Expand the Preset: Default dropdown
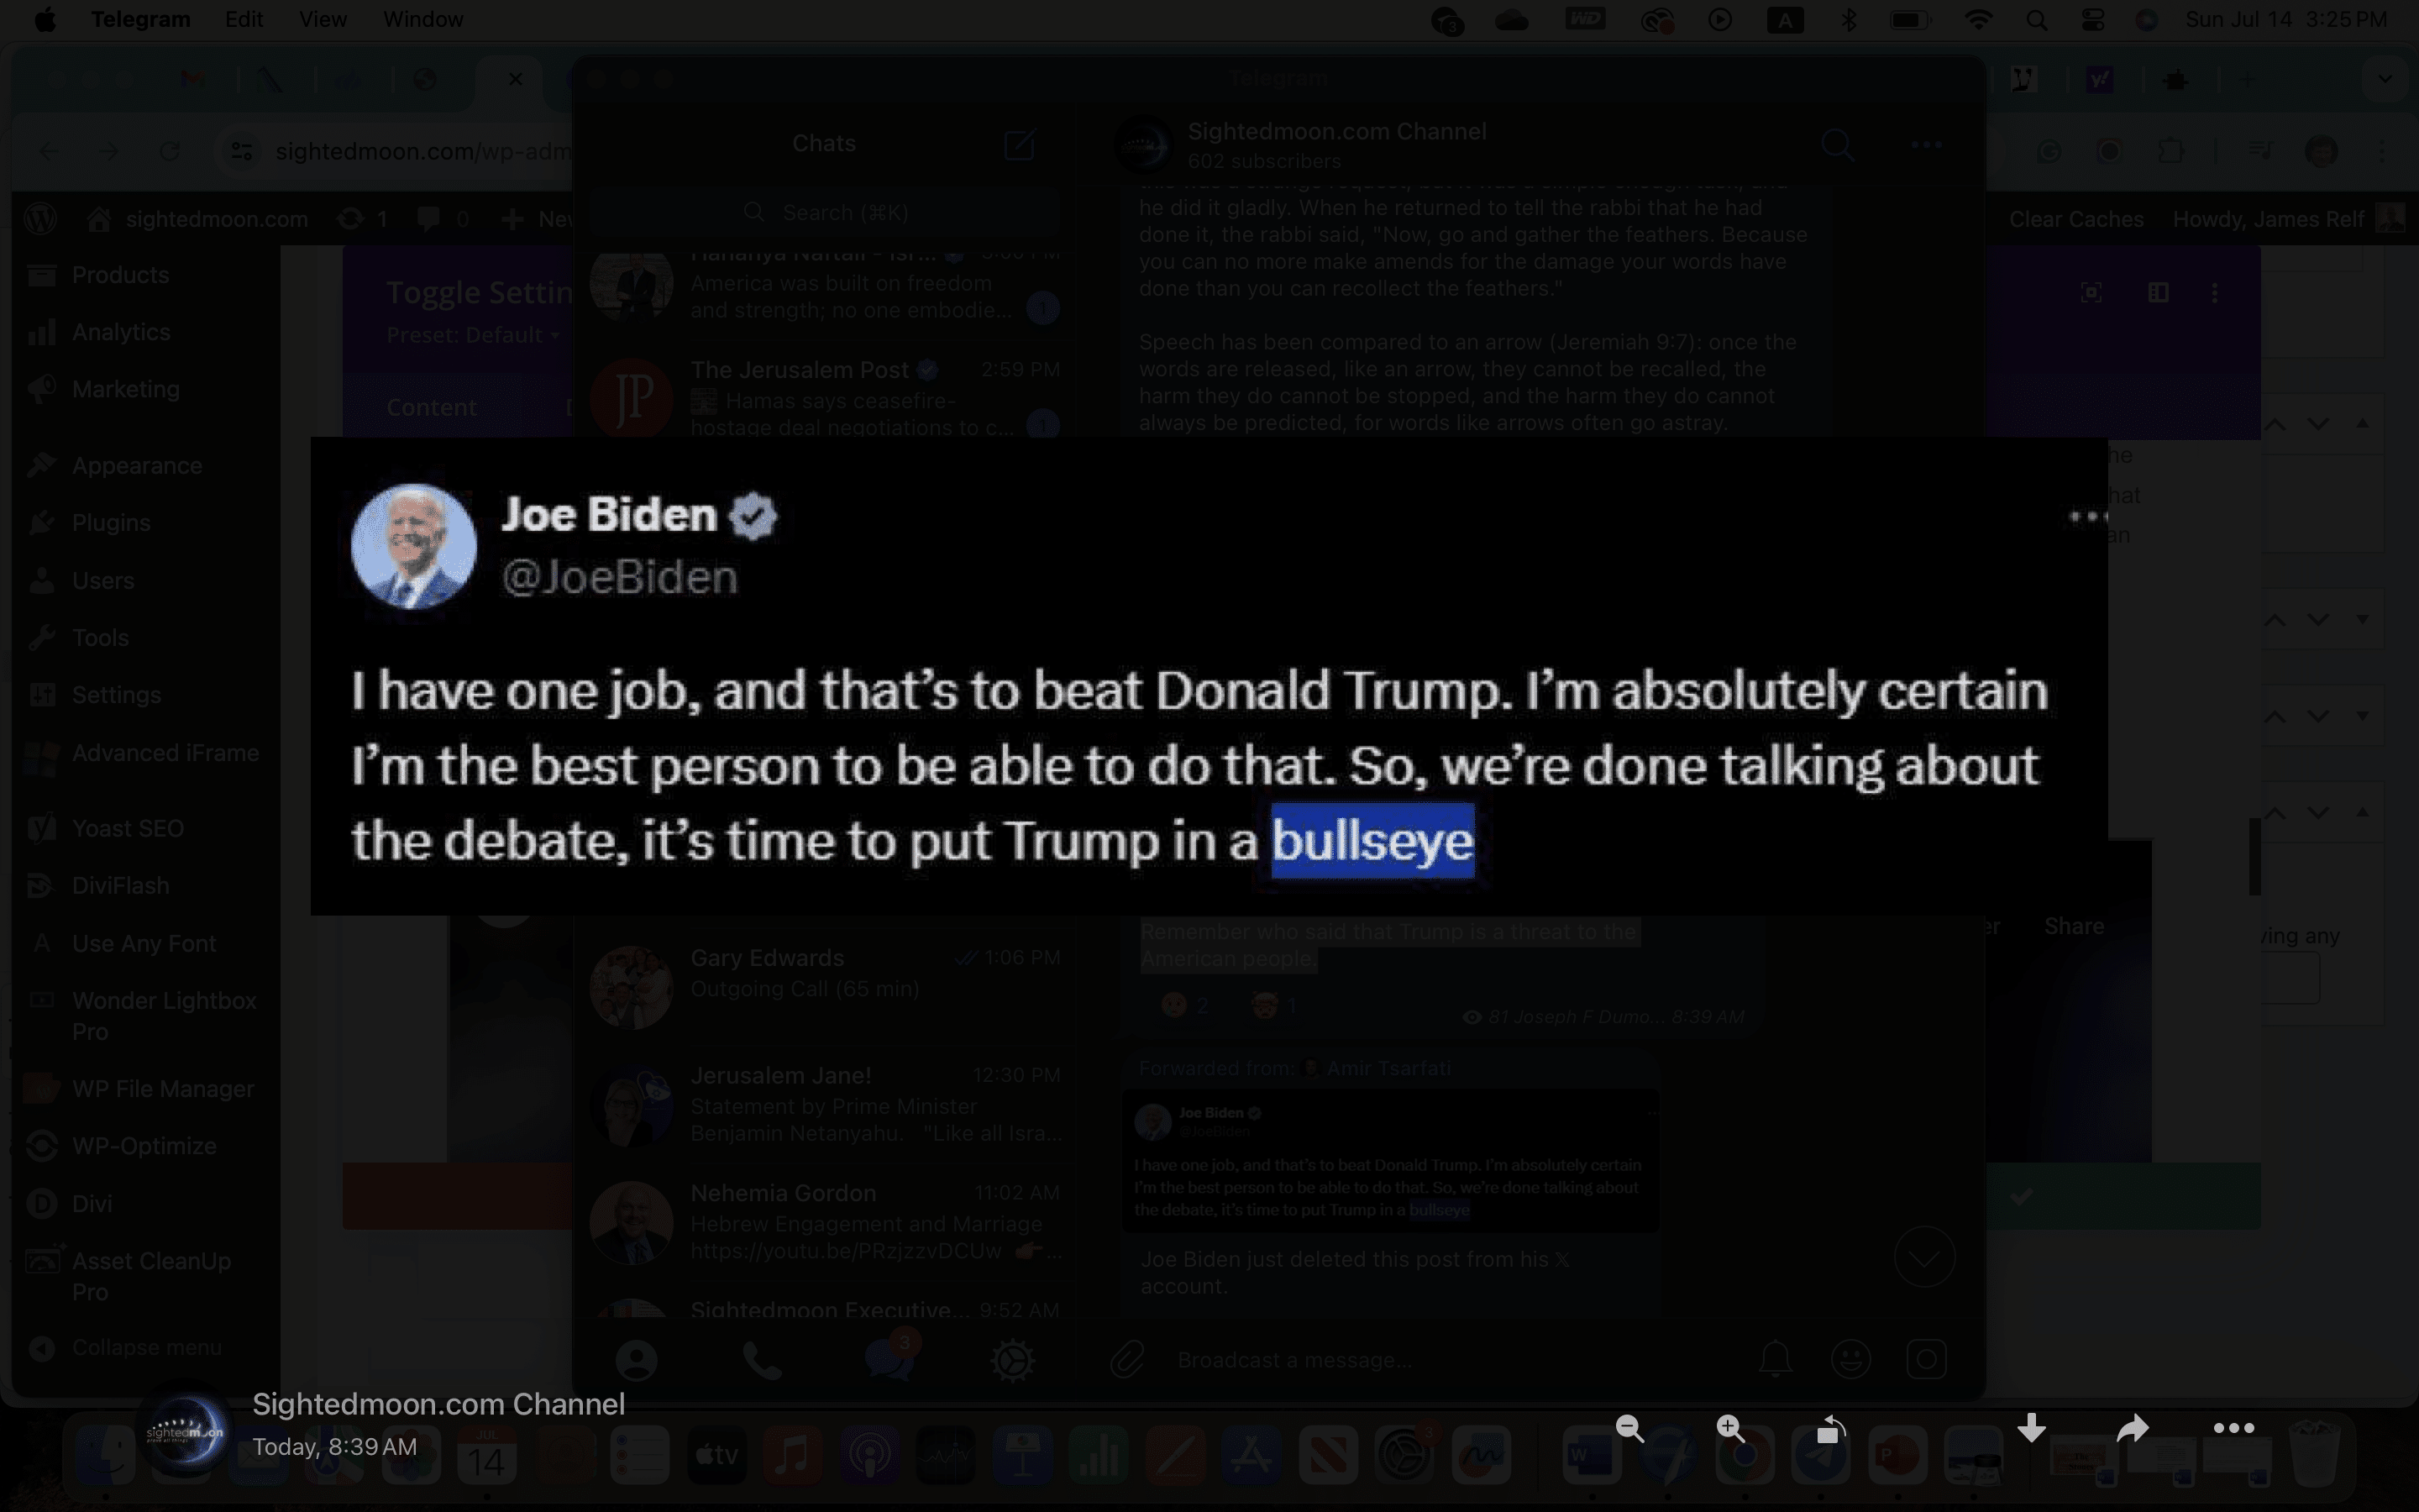 (473, 336)
